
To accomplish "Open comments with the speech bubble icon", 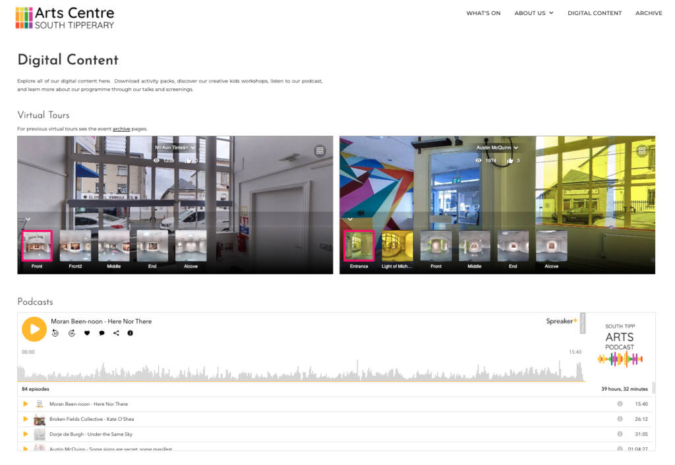I will pos(102,333).
